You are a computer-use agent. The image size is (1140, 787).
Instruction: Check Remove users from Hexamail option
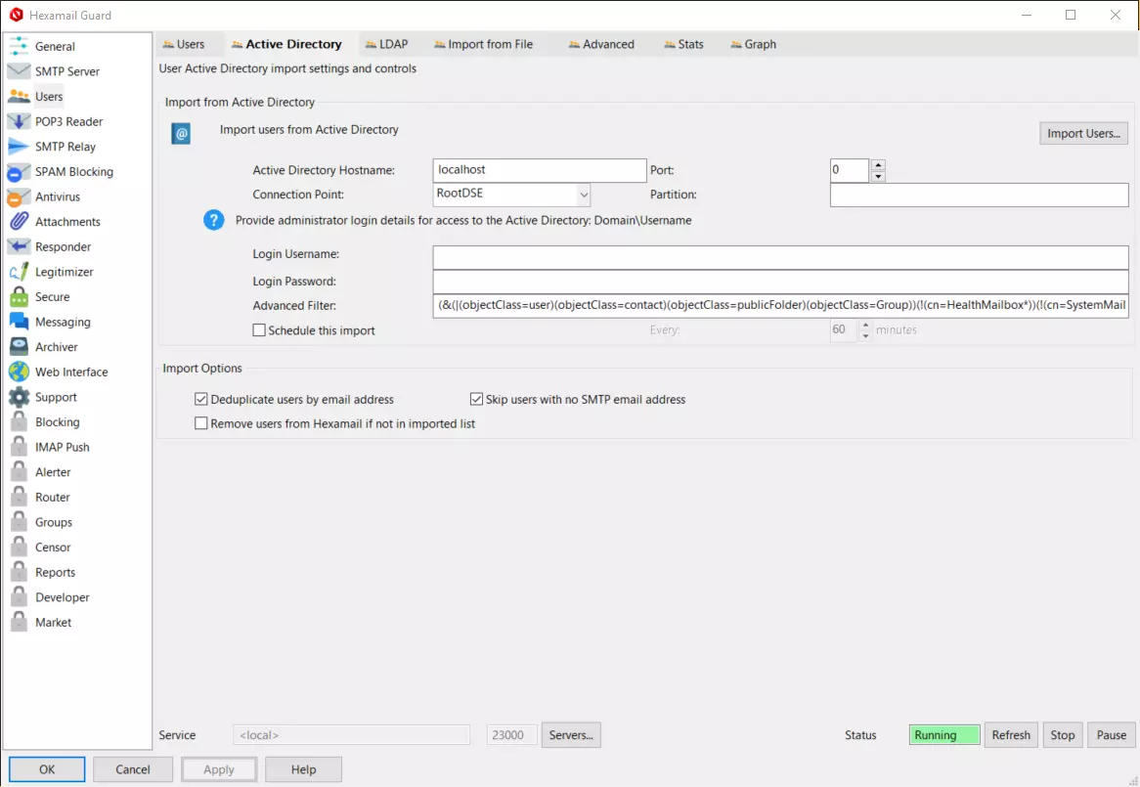pos(201,423)
